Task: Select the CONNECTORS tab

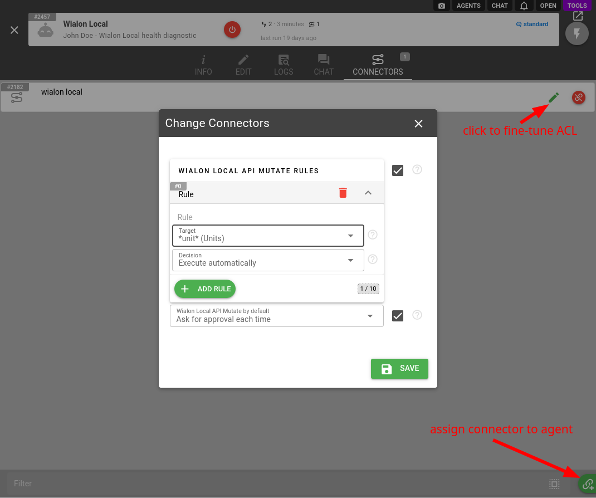Action: [x=378, y=65]
